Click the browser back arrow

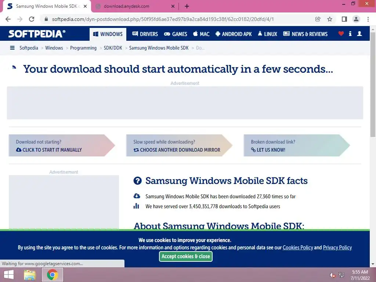click(8, 19)
